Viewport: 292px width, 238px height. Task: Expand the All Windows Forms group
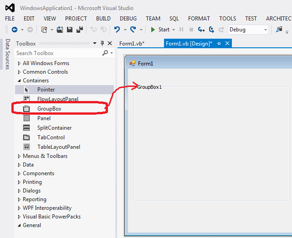point(19,63)
